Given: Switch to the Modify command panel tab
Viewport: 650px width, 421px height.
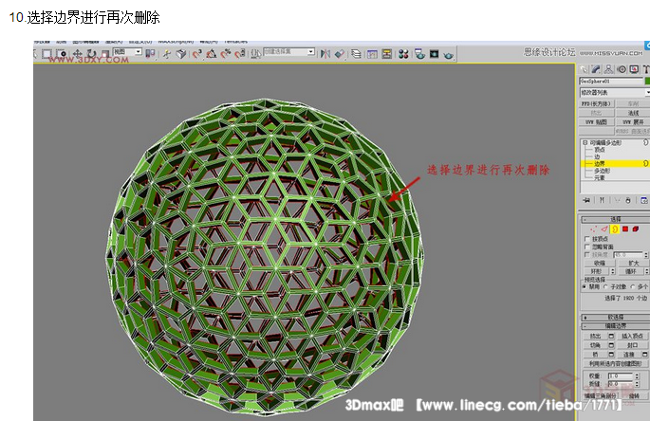Looking at the screenshot, I should [x=596, y=69].
